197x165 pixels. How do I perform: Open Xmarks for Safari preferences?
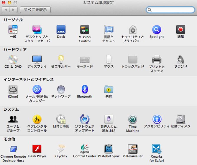[x=156, y=149]
